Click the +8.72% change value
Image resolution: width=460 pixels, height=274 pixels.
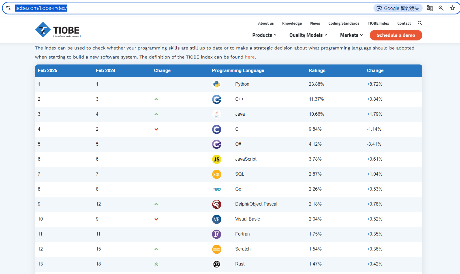(x=375, y=84)
